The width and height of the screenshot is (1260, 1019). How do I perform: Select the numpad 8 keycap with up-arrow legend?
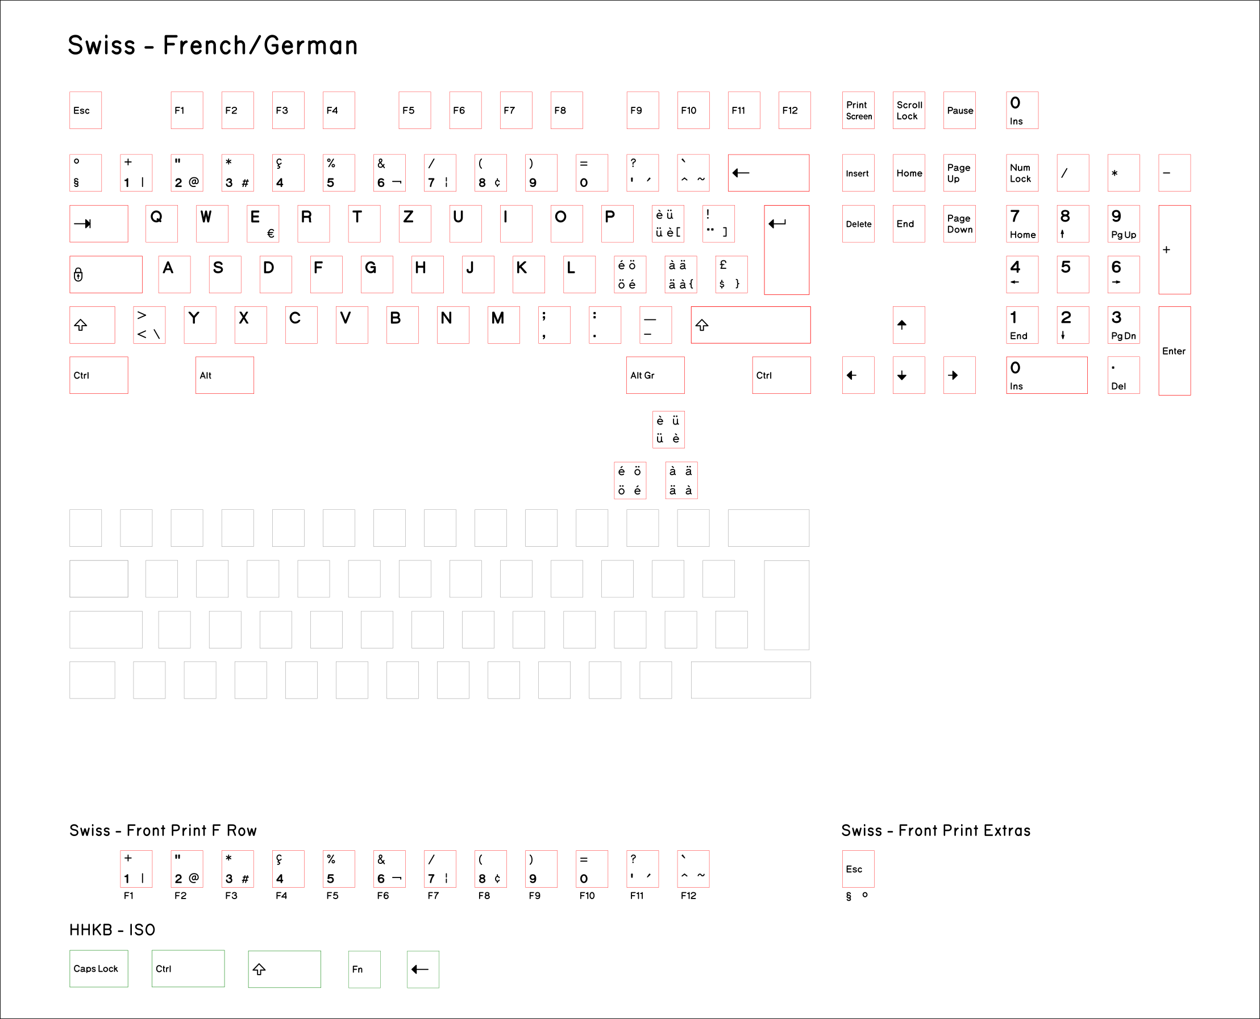[1073, 224]
